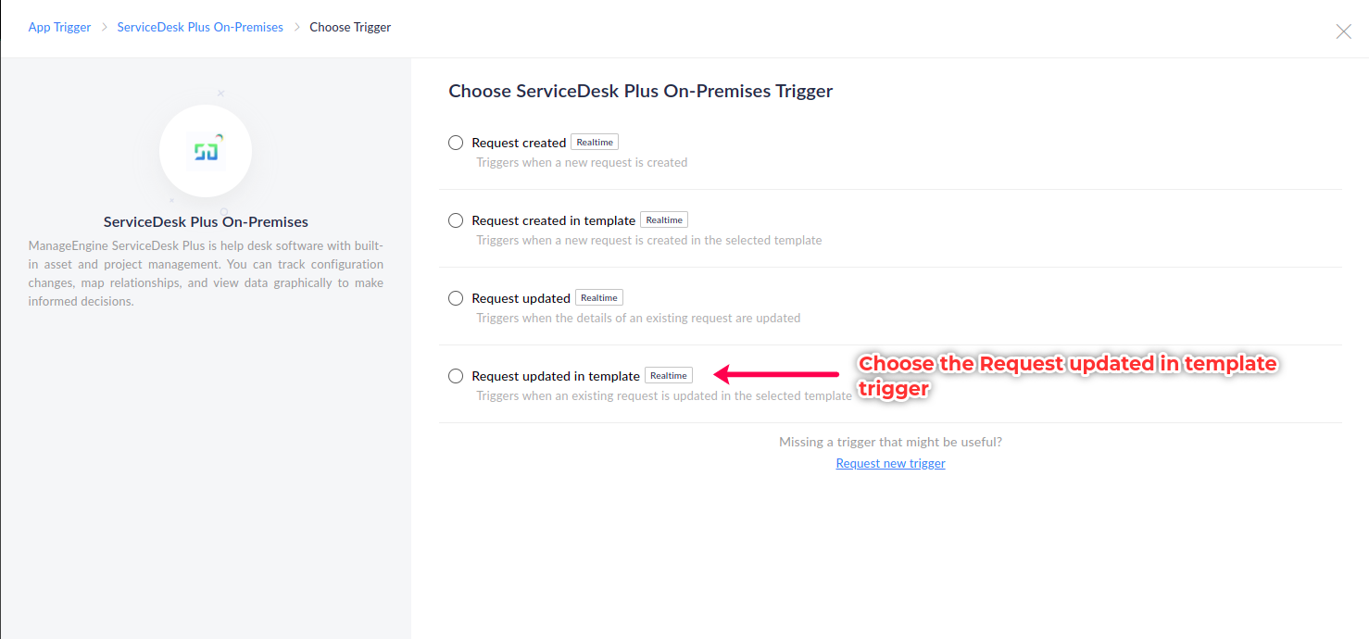Image resolution: width=1369 pixels, height=639 pixels.
Task: Close the trigger selection dialog
Action: point(1343,31)
